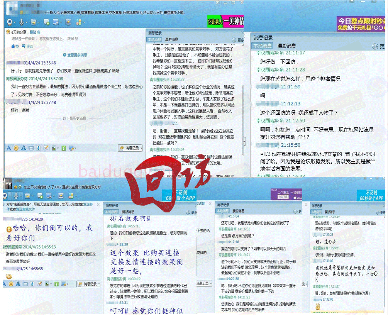
Task: Click 查看更多消息 link
Action: click(77, 55)
